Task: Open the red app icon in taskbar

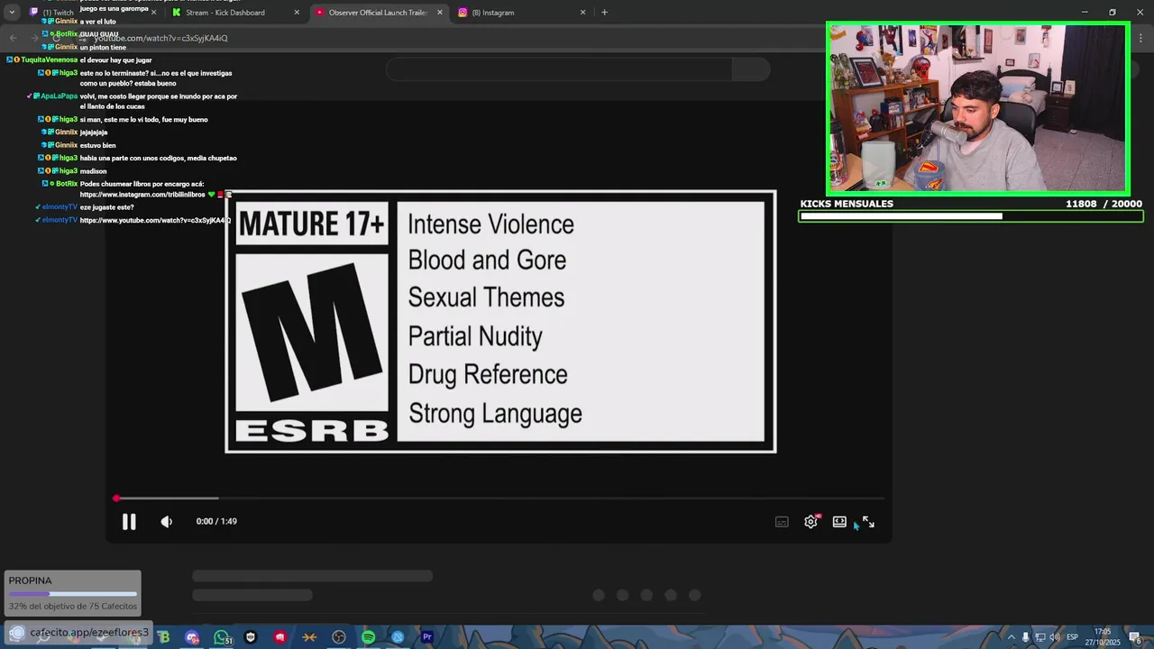Action: point(280,637)
